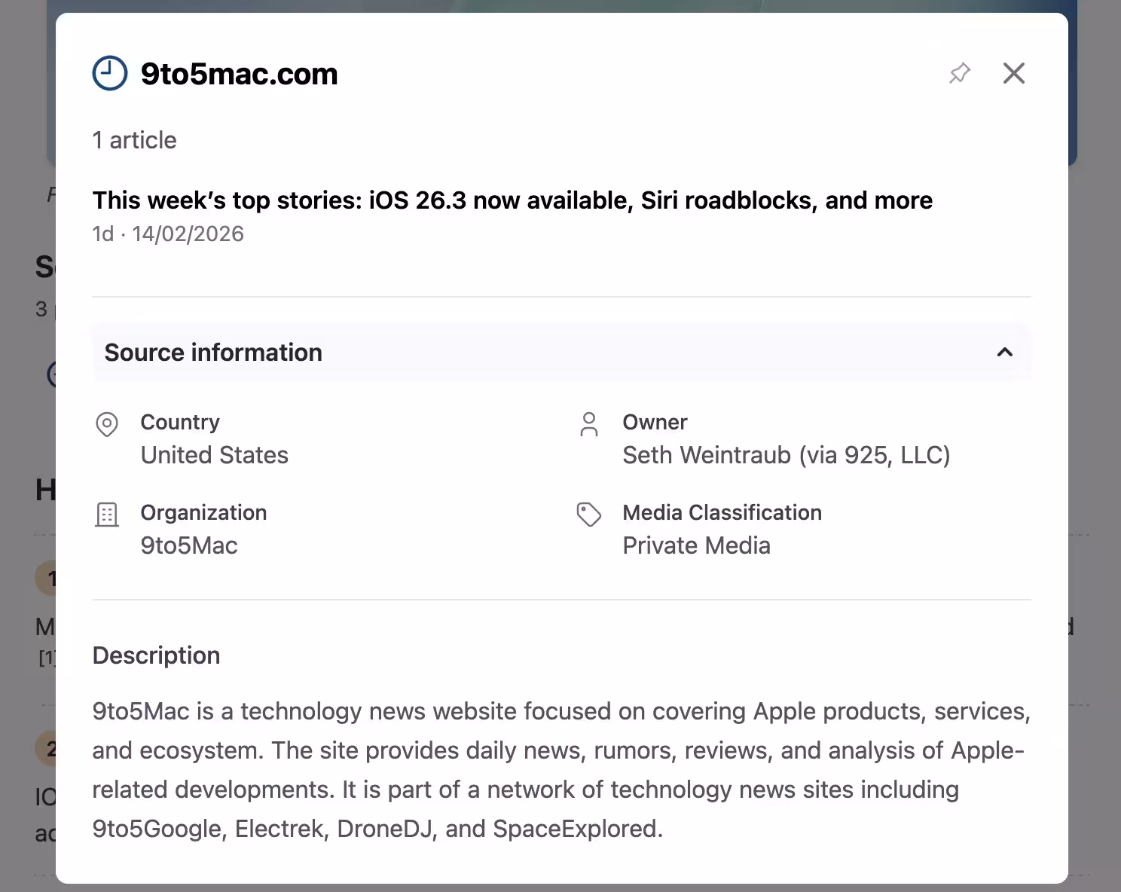Close the source details dialog

(1013, 73)
